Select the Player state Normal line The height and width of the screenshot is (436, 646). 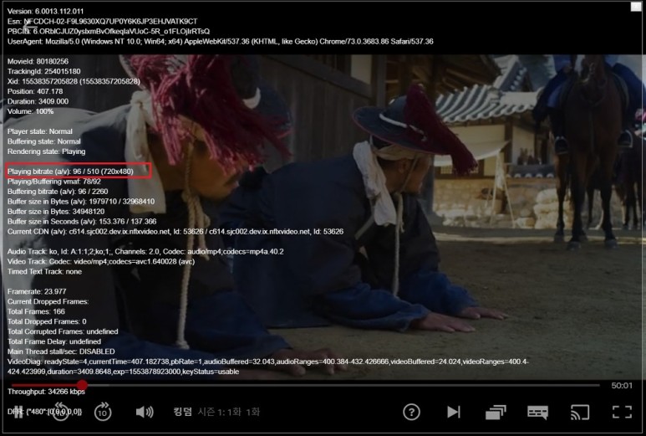click(x=40, y=131)
